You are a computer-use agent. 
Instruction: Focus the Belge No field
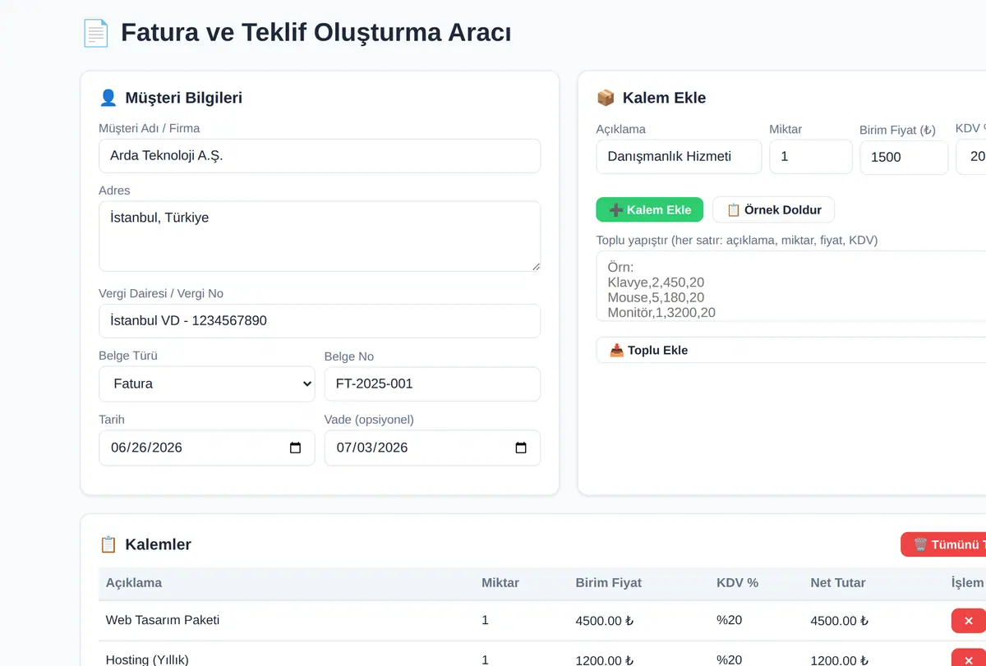click(x=432, y=384)
